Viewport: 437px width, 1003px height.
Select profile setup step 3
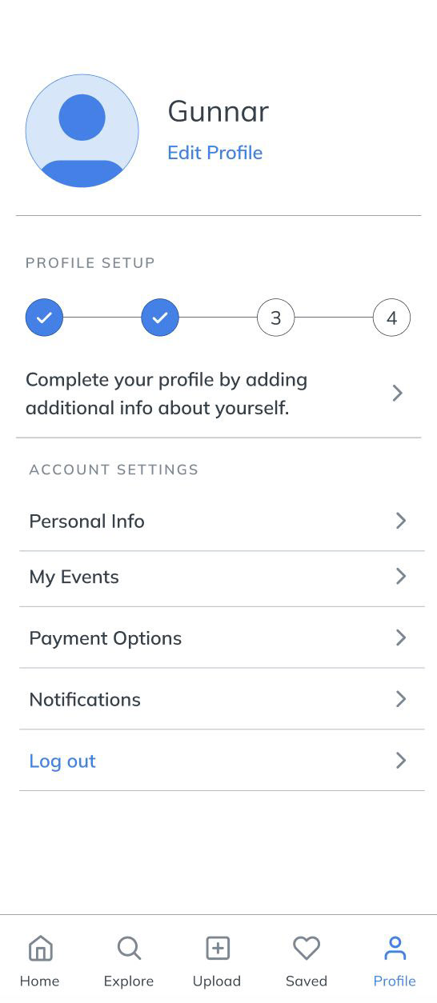point(275,318)
